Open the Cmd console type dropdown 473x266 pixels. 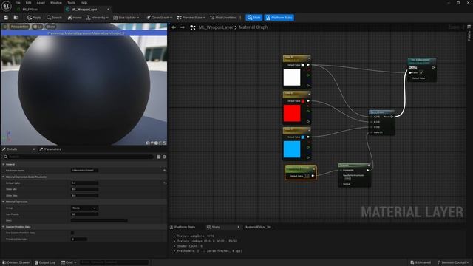pos(69,262)
